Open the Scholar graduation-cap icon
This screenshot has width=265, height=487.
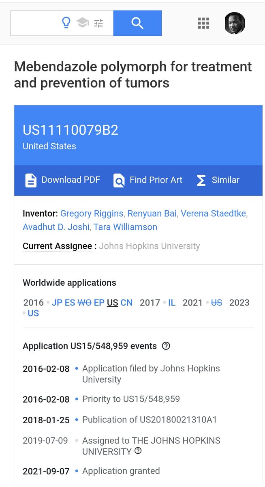click(83, 23)
